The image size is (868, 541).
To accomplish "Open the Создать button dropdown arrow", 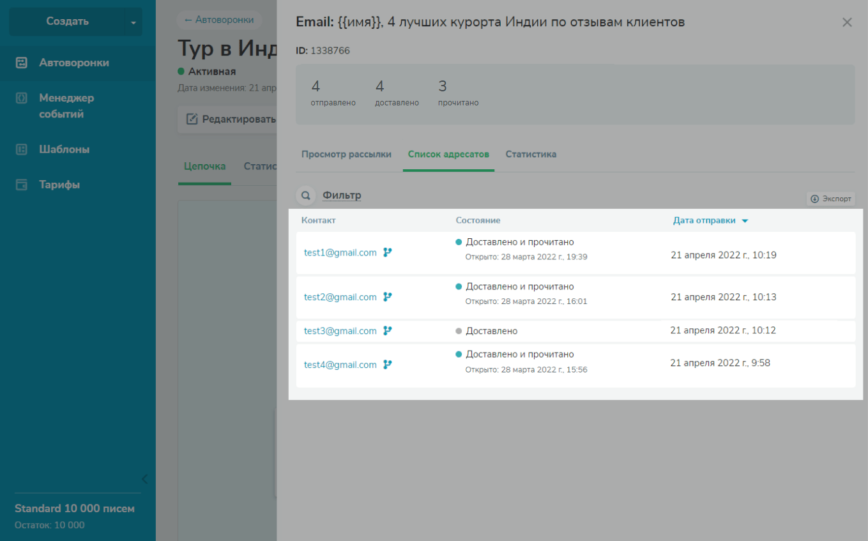I will [133, 22].
